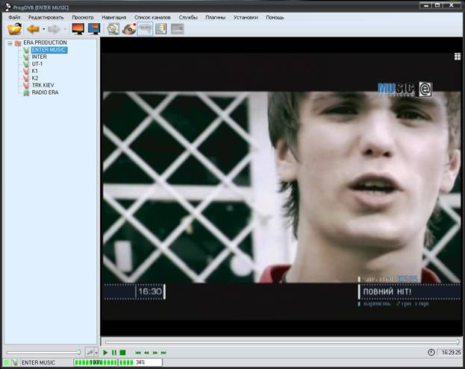The width and height of the screenshot is (465, 369).
Task: Open the Навигация menu
Action: point(114,17)
